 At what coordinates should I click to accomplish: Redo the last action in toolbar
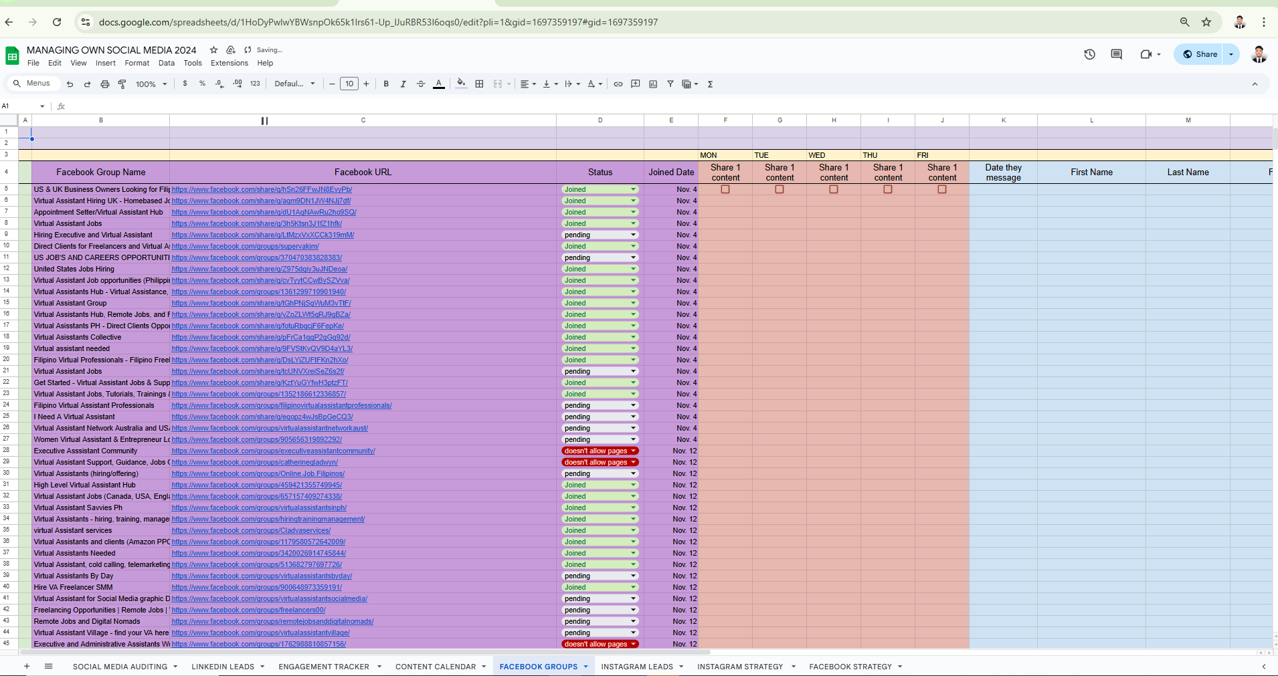[87, 84]
